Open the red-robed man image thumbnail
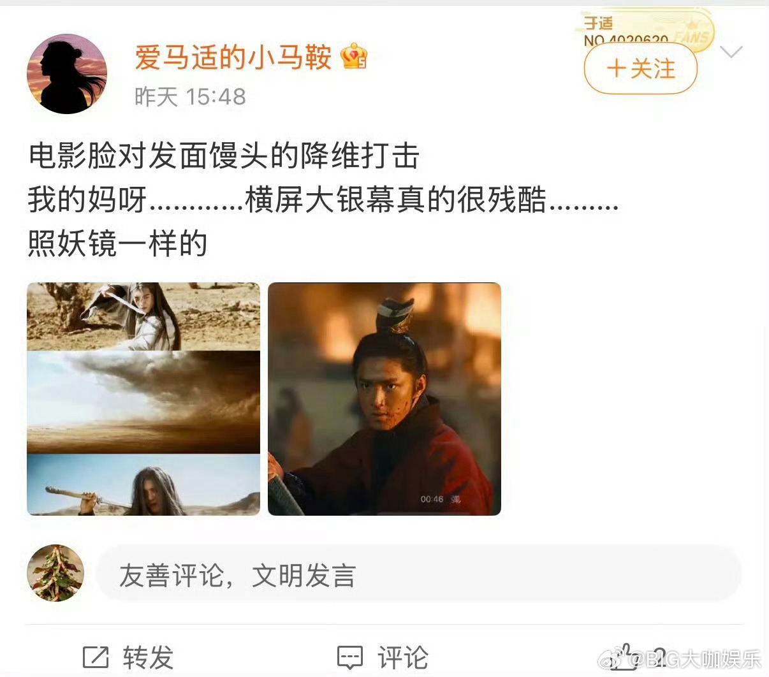Viewport: 769px width, 677px height. [384, 399]
